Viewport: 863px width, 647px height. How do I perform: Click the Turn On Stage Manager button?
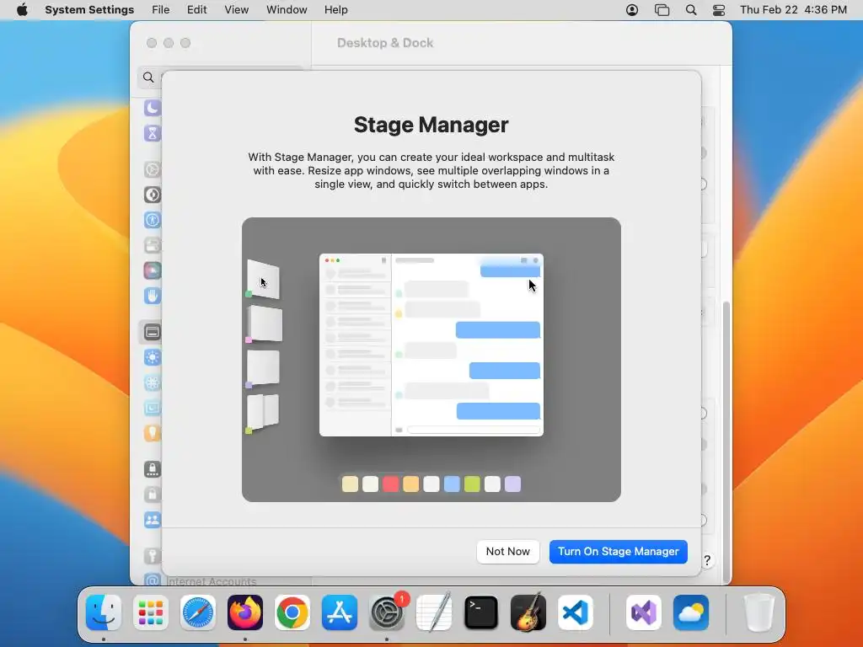(x=618, y=551)
